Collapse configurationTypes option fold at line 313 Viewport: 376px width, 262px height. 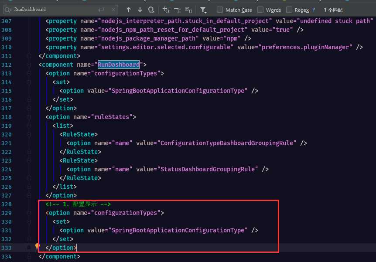29,73
